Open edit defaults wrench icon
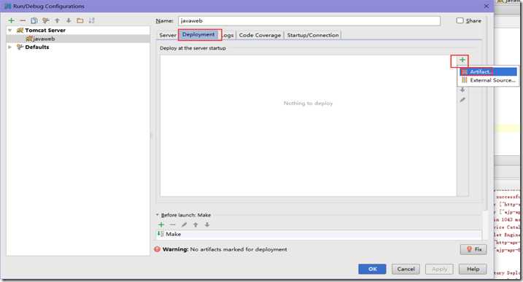523x282 pixels. point(46,20)
